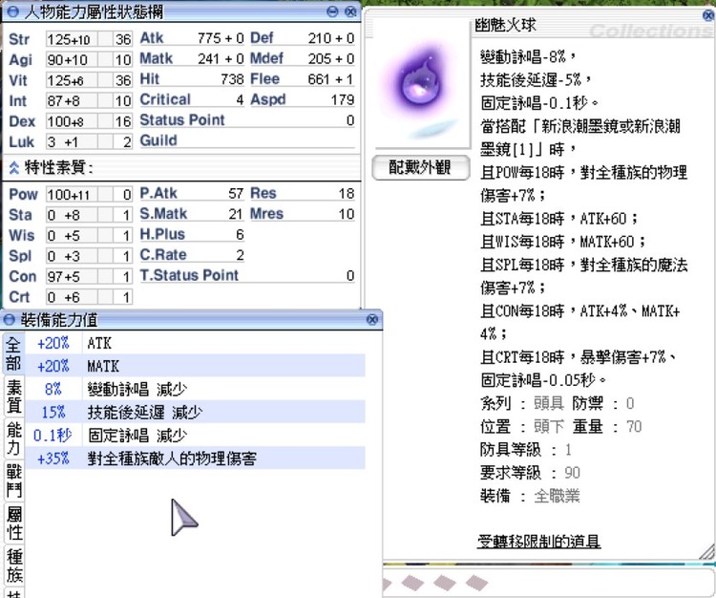Click the C.Rate stat label
The image size is (716, 598).
coord(163,255)
